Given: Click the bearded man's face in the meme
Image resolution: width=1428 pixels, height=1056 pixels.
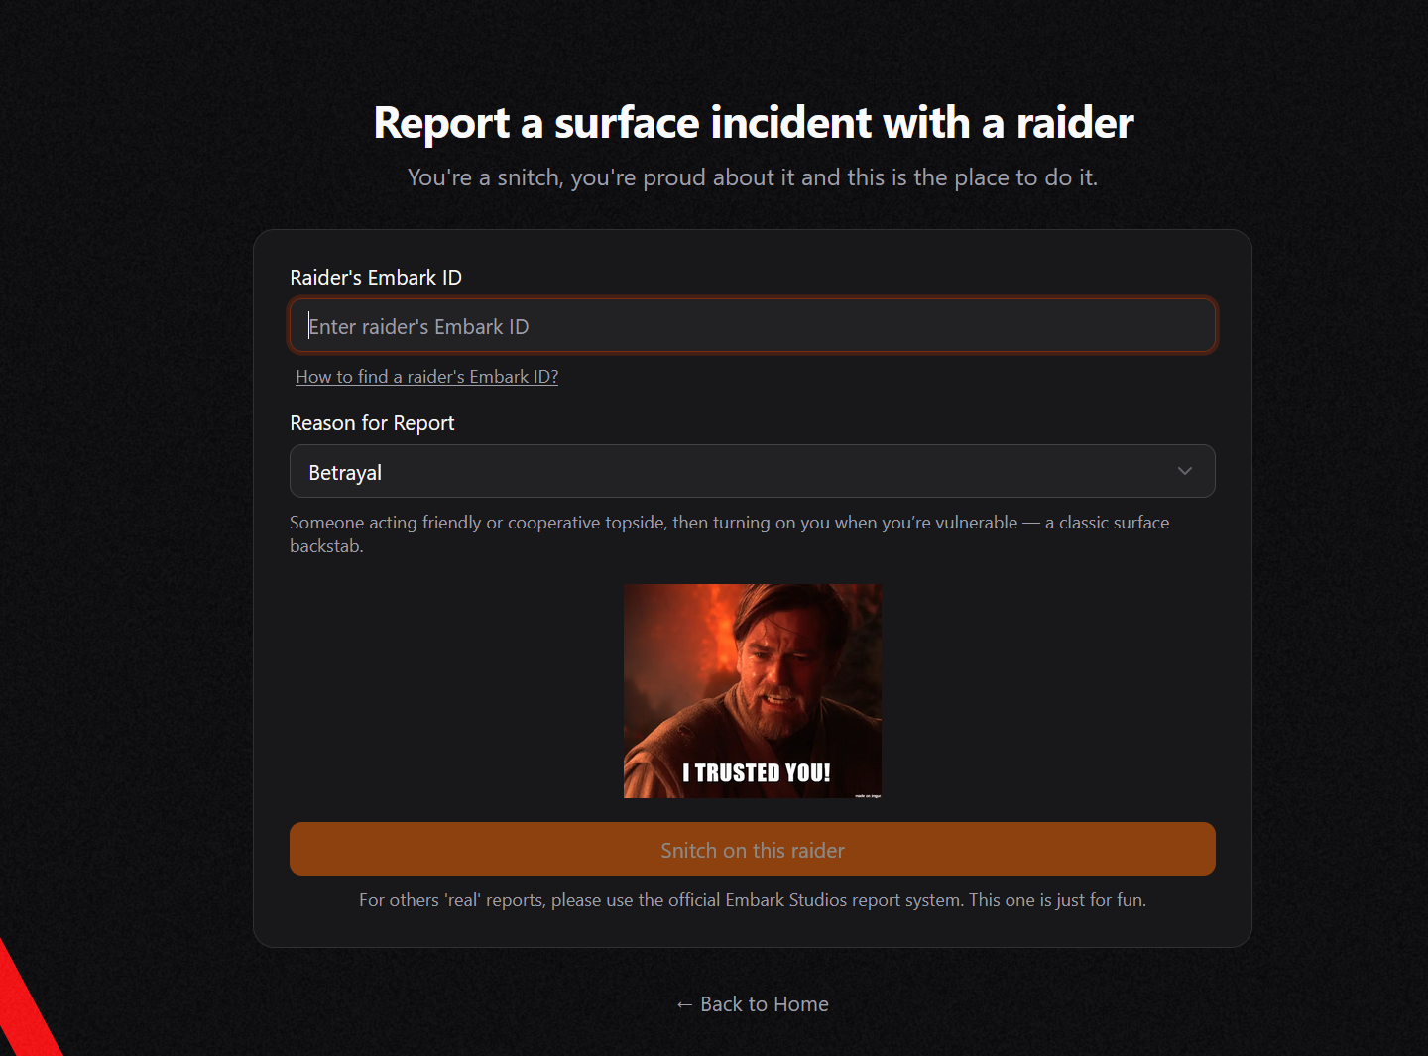Looking at the screenshot, I should coord(780,674).
